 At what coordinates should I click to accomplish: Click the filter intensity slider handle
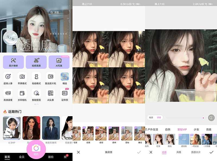pos(203,118)
